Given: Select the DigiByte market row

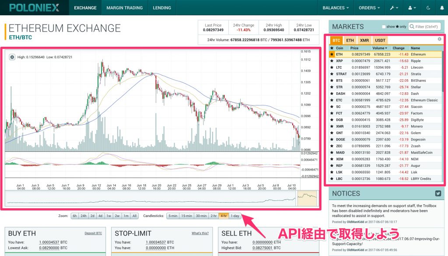Looking at the screenshot, I should click(385, 120).
